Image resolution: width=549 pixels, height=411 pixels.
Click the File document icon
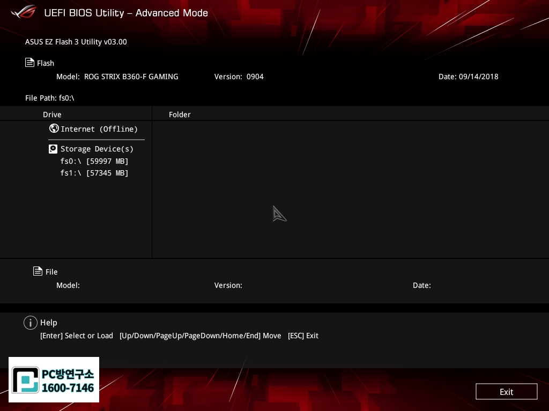tap(38, 271)
